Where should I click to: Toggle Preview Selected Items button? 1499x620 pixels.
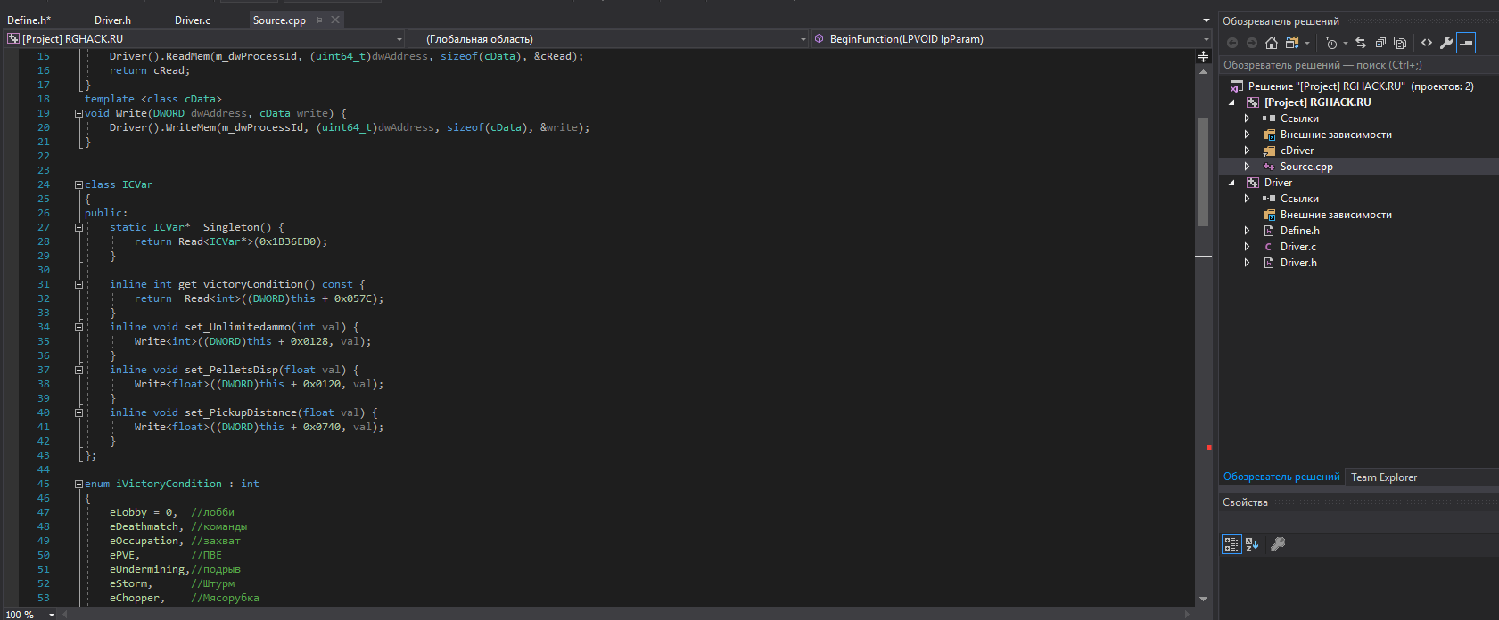1466,43
